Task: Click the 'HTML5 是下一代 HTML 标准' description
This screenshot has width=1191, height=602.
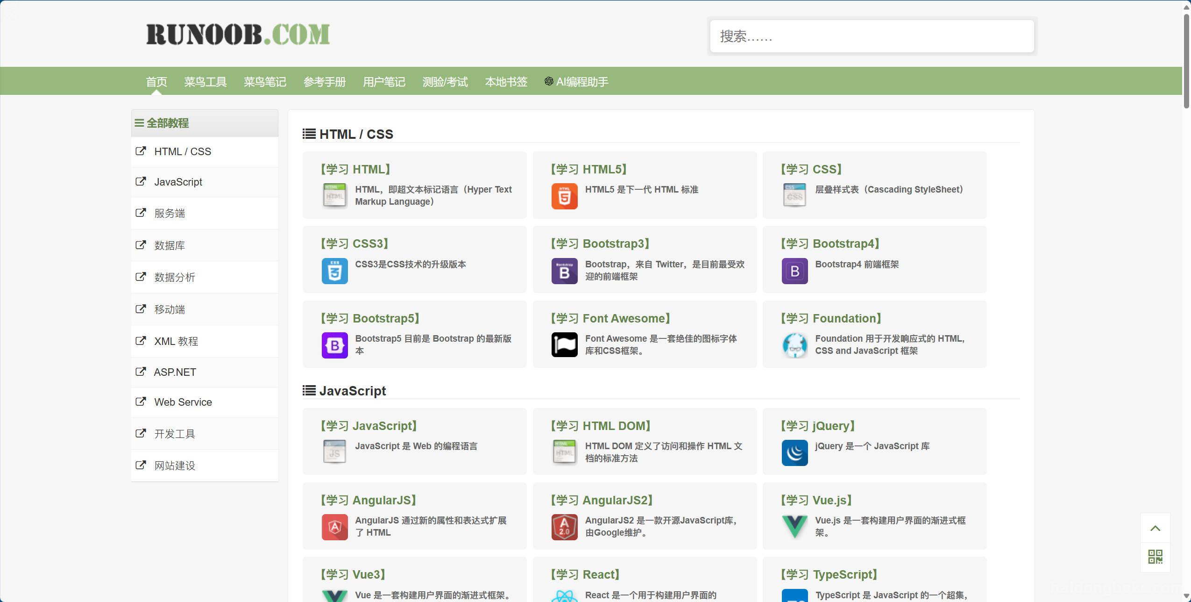Action: click(642, 189)
